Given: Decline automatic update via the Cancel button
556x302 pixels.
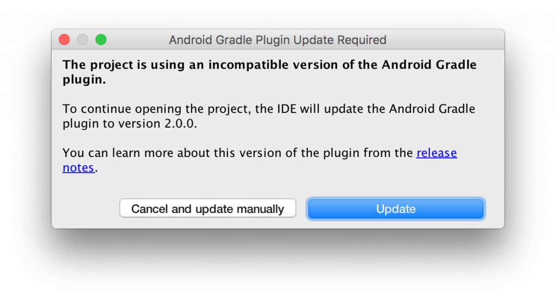Looking at the screenshot, I should (x=208, y=209).
